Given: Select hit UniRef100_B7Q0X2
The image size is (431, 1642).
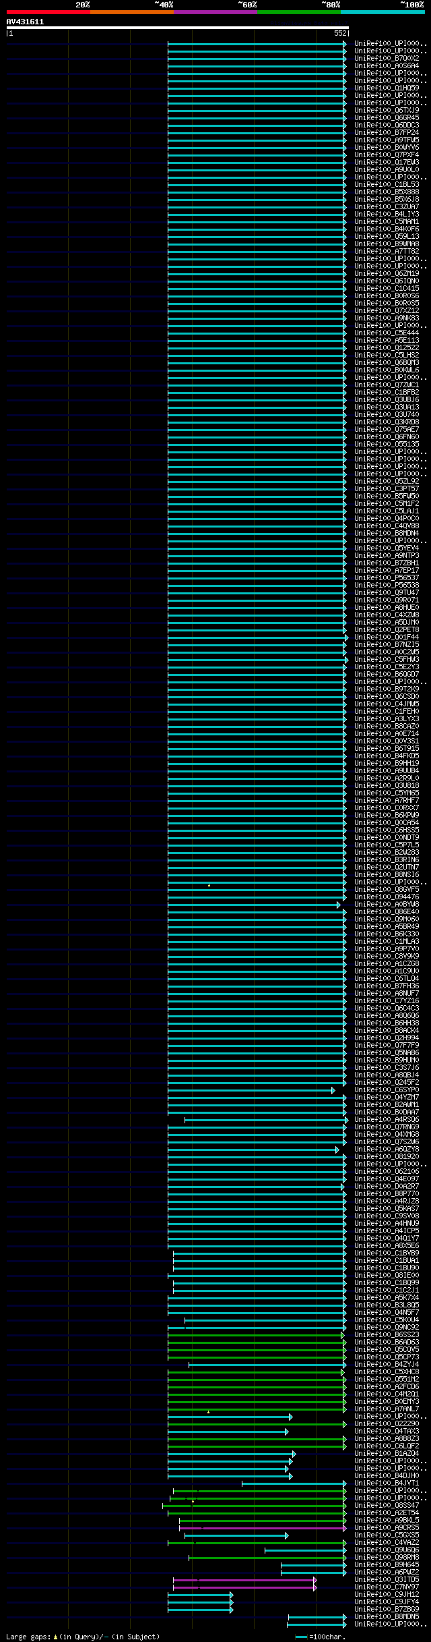Looking at the screenshot, I should click(387, 59).
